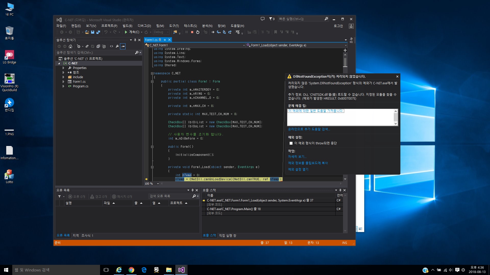Collapse the namespace C_NET code block
The height and width of the screenshot is (275, 490).
click(x=152, y=73)
